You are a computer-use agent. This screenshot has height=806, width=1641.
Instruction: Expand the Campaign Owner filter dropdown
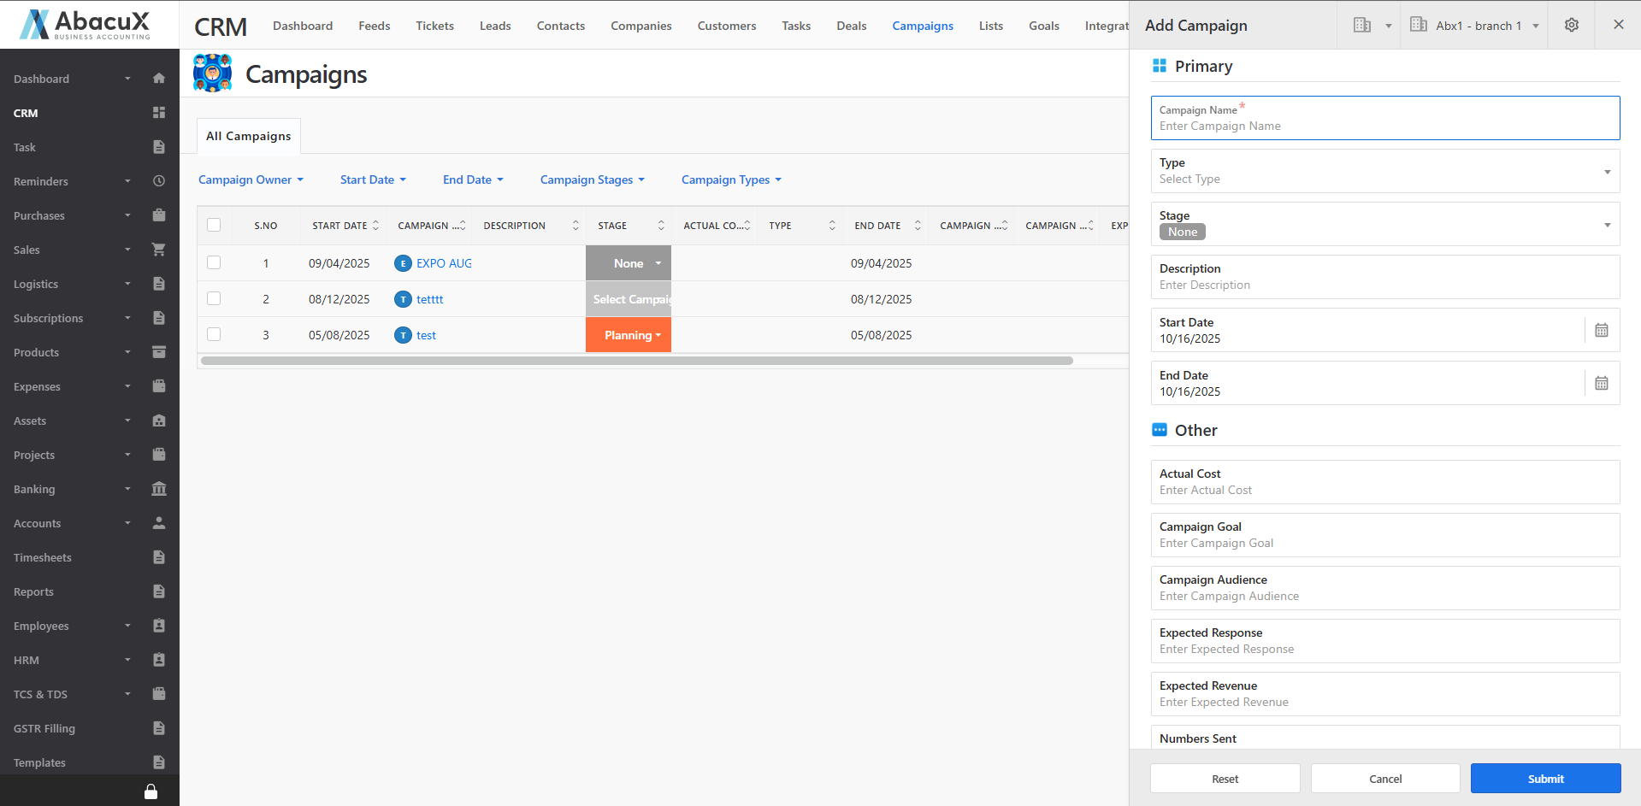(x=251, y=179)
